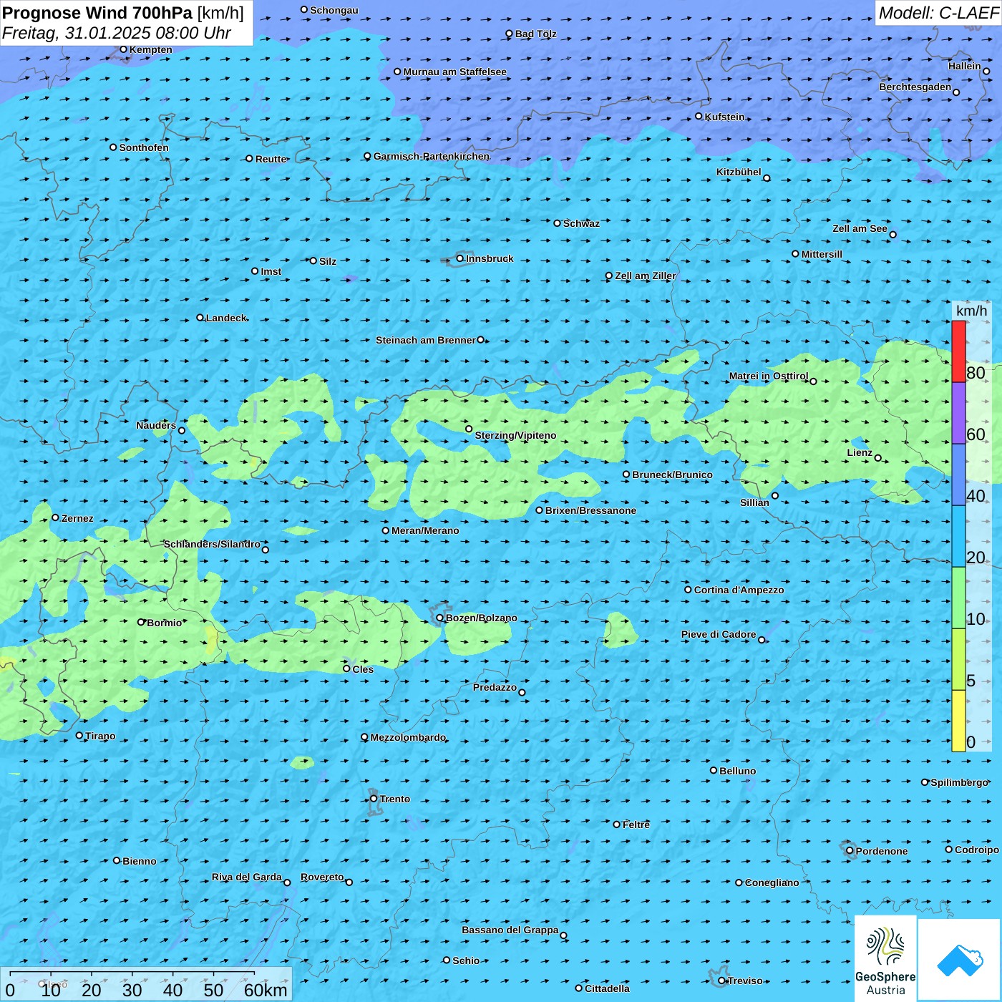Screen dimensions: 1002x1002
Task: Click the Bozen/Bolzano city marker
Action: click(439, 618)
